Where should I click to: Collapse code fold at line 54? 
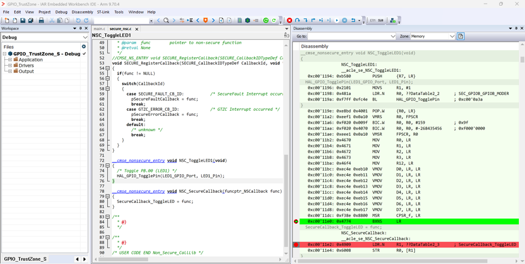click(107, 68)
